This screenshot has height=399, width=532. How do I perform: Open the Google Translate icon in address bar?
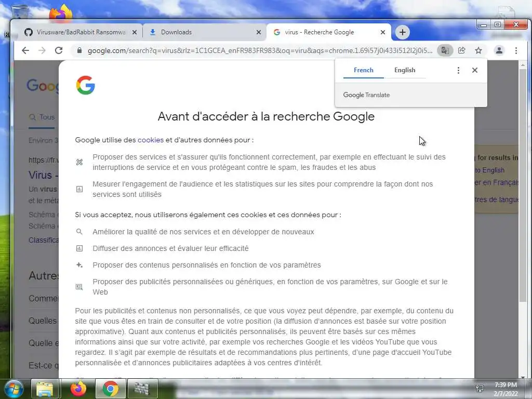point(445,50)
